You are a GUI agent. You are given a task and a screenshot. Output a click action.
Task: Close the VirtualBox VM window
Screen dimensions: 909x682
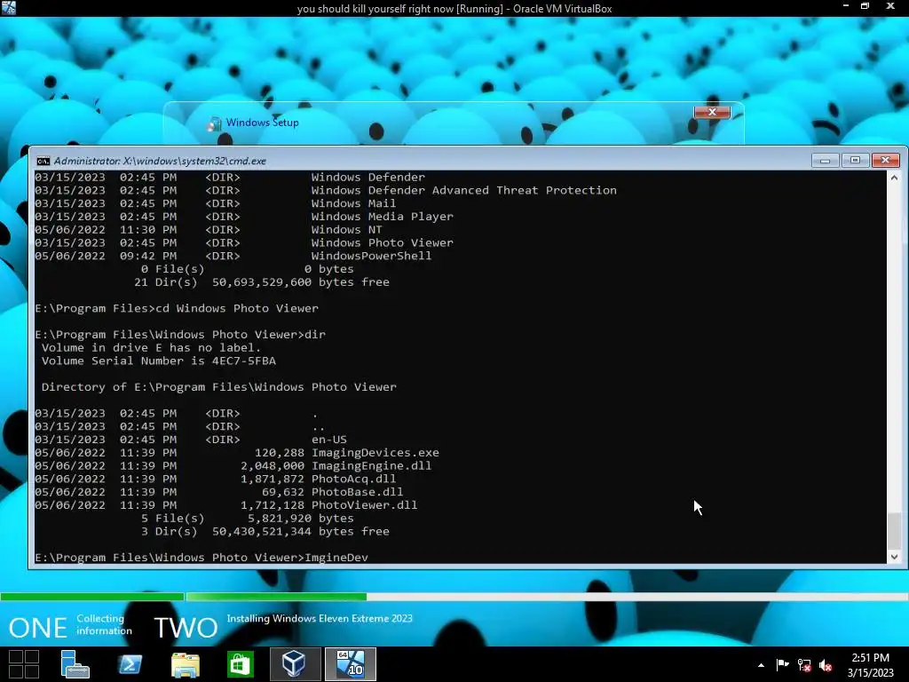890,6
